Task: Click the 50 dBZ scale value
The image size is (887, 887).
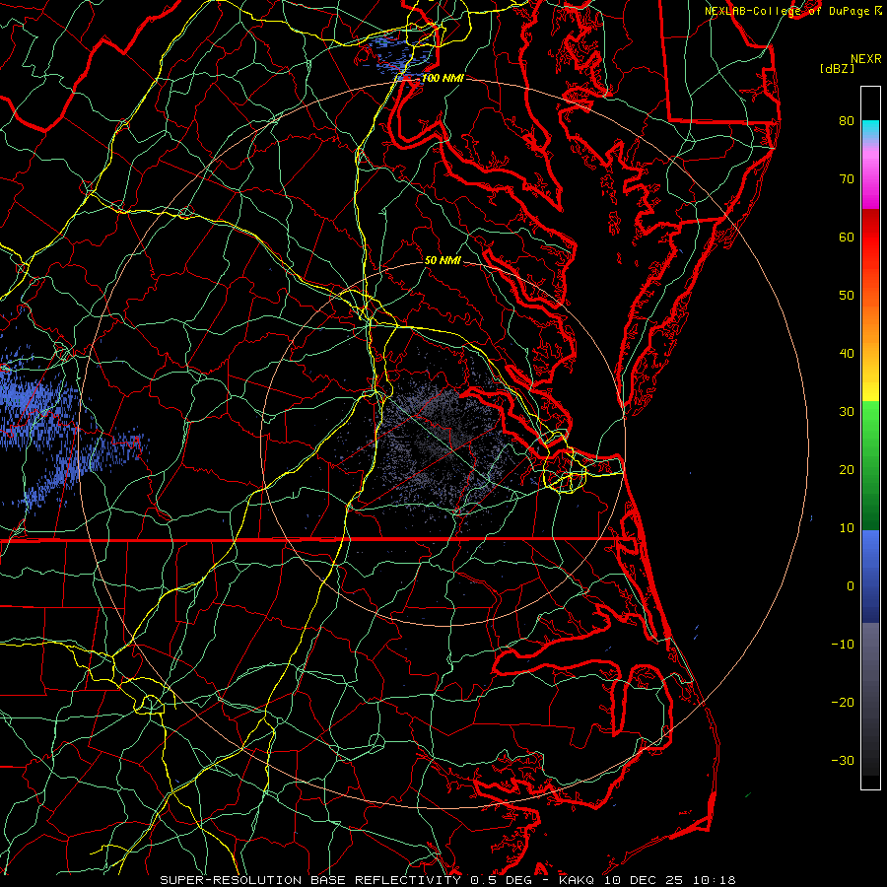Action: [847, 296]
